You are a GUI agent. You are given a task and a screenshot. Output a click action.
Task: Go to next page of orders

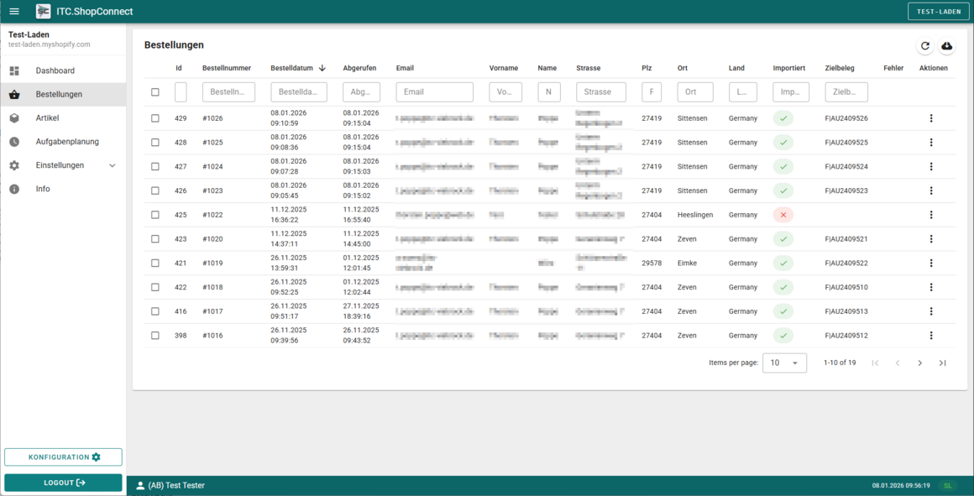coord(919,363)
